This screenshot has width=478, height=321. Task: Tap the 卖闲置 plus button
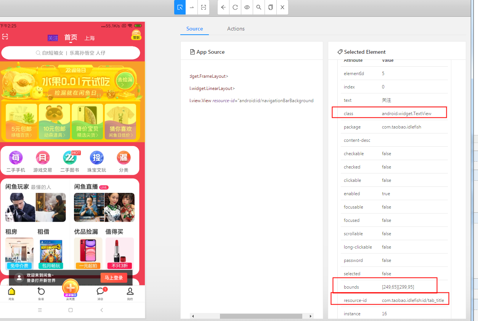[x=71, y=287]
